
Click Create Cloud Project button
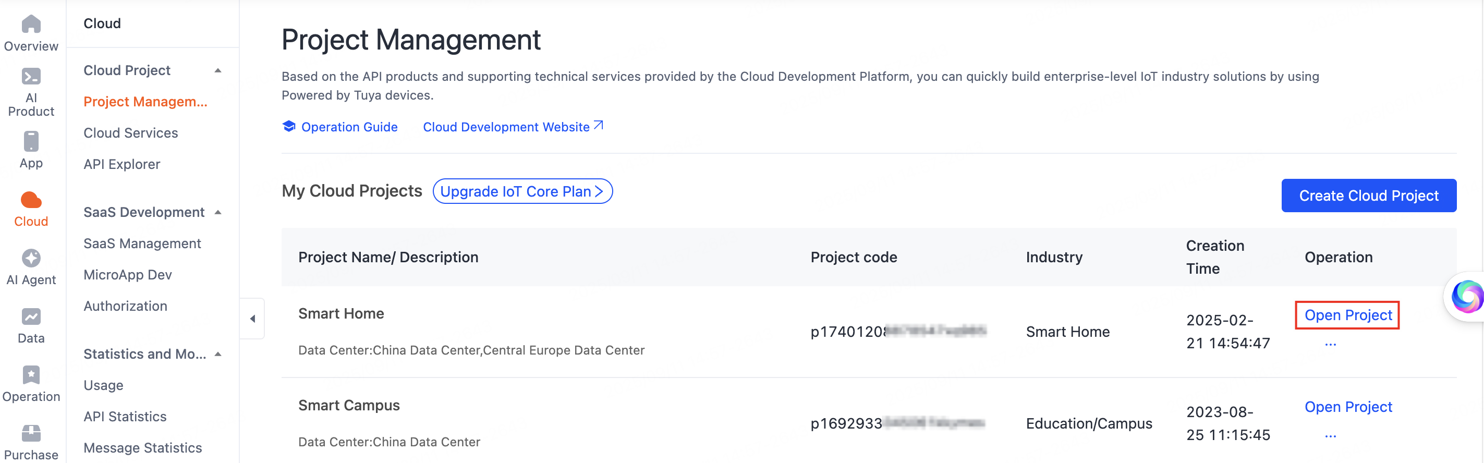click(x=1369, y=196)
